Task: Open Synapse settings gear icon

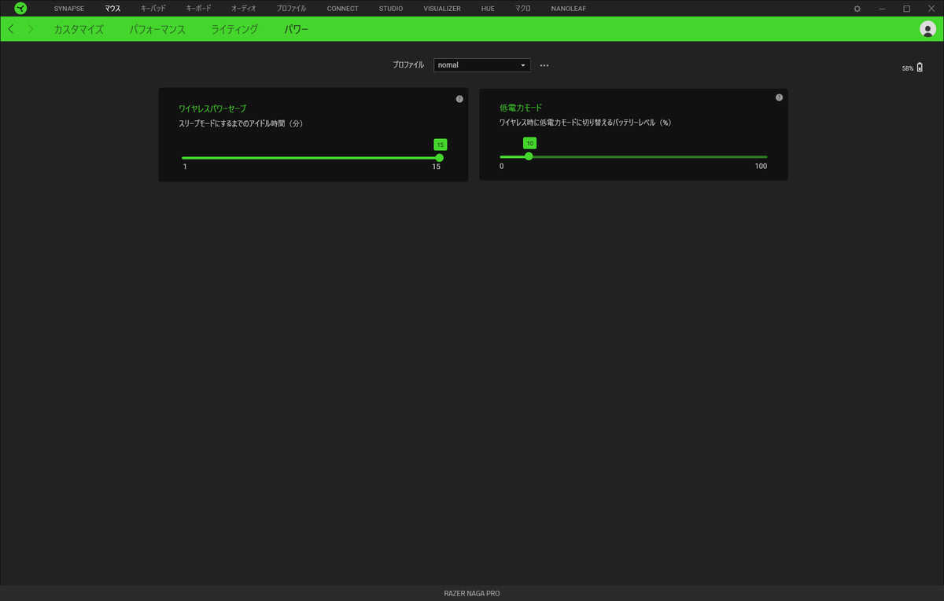Action: point(857,9)
